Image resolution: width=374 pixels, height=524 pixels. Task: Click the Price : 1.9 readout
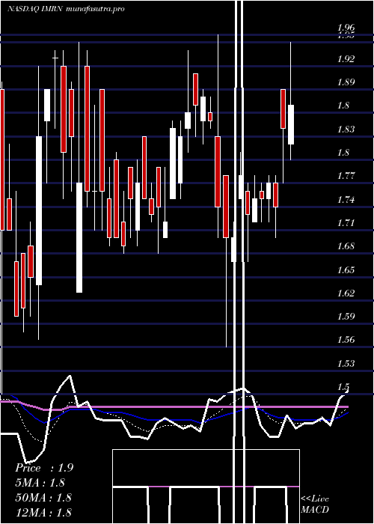point(44,468)
